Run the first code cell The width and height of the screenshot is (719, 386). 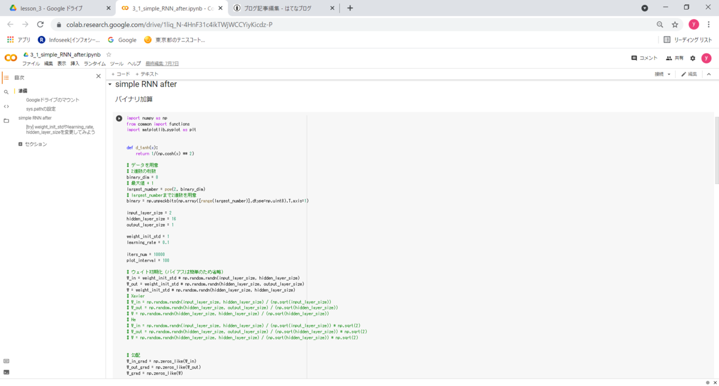[x=119, y=119]
